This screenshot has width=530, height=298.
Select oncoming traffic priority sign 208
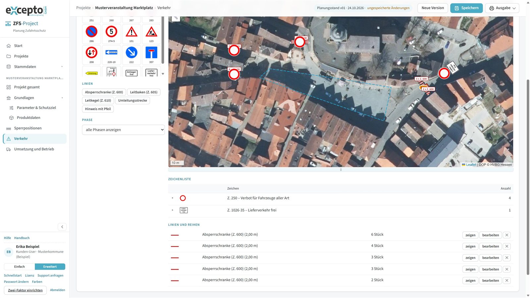pos(91,55)
